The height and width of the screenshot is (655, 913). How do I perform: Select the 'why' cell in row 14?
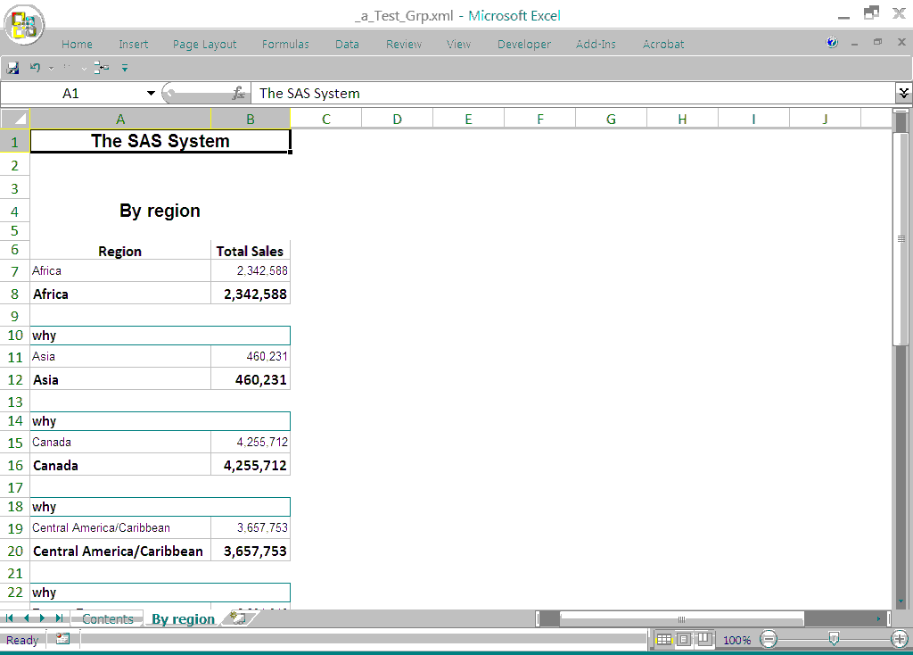(160, 420)
